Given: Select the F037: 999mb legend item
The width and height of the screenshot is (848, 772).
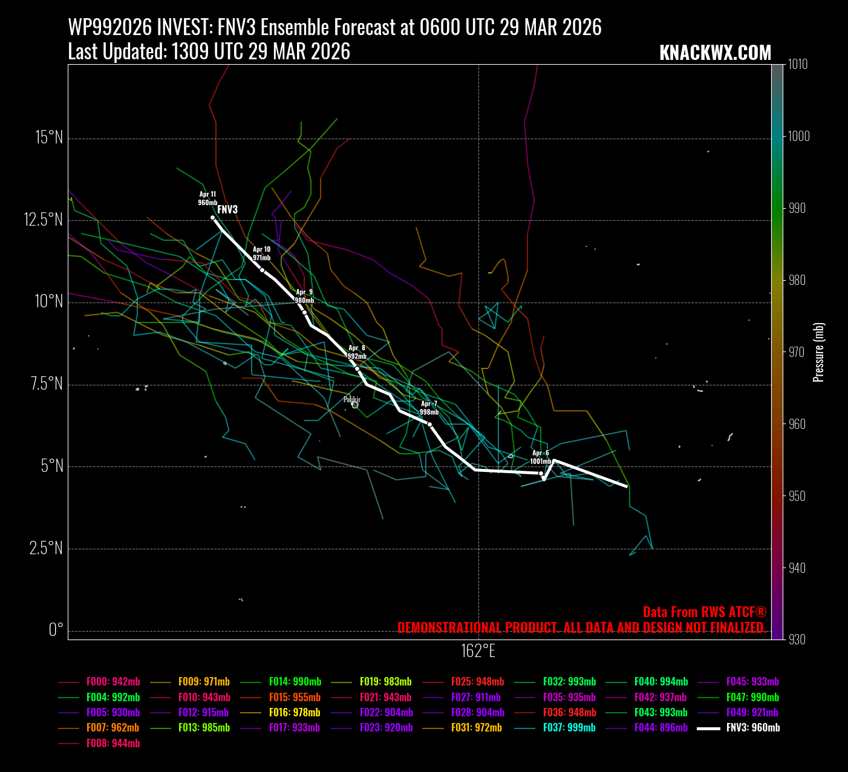Looking at the screenshot, I should 569,728.
